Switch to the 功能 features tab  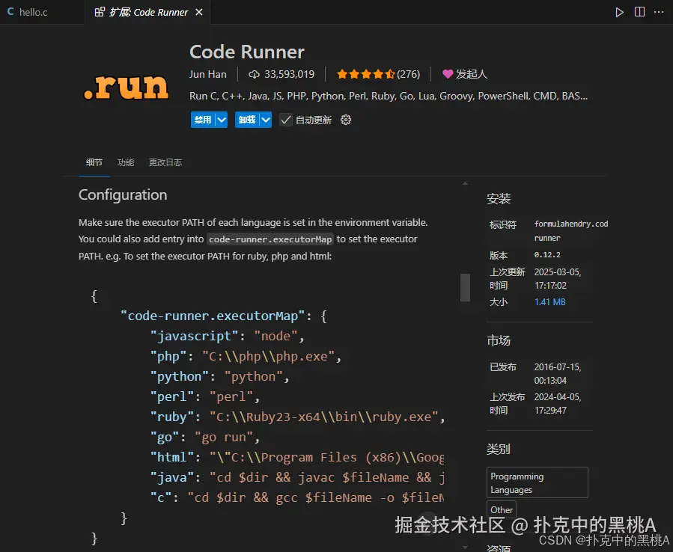(x=126, y=162)
